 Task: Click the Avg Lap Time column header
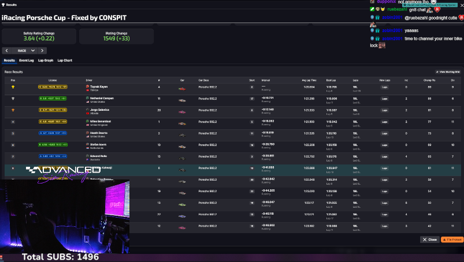tap(309, 80)
